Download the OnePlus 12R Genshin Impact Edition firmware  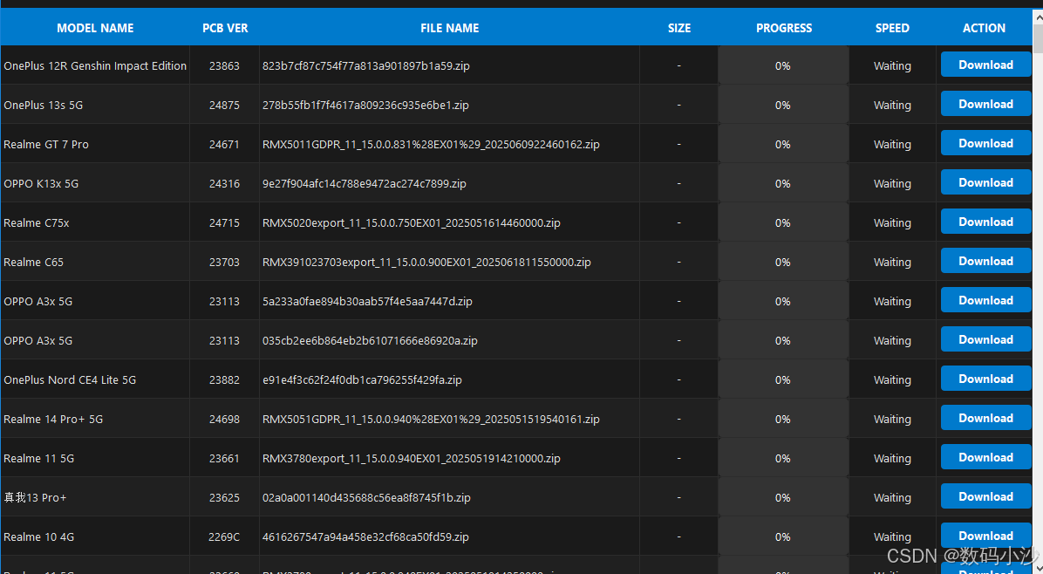985,65
